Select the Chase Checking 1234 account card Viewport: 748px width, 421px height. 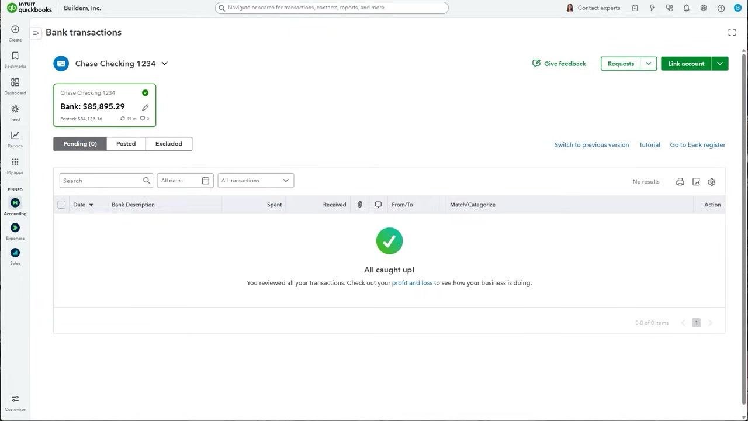pyautogui.click(x=105, y=105)
